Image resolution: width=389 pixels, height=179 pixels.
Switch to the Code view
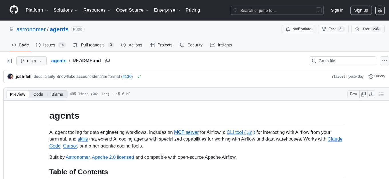pos(38,94)
